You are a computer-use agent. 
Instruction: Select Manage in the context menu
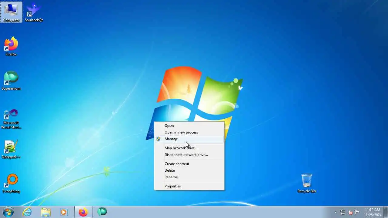click(189, 139)
